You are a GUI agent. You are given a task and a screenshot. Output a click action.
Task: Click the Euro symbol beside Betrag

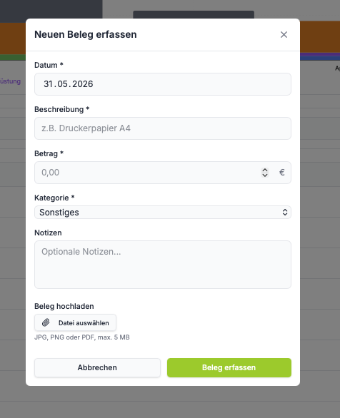(282, 173)
